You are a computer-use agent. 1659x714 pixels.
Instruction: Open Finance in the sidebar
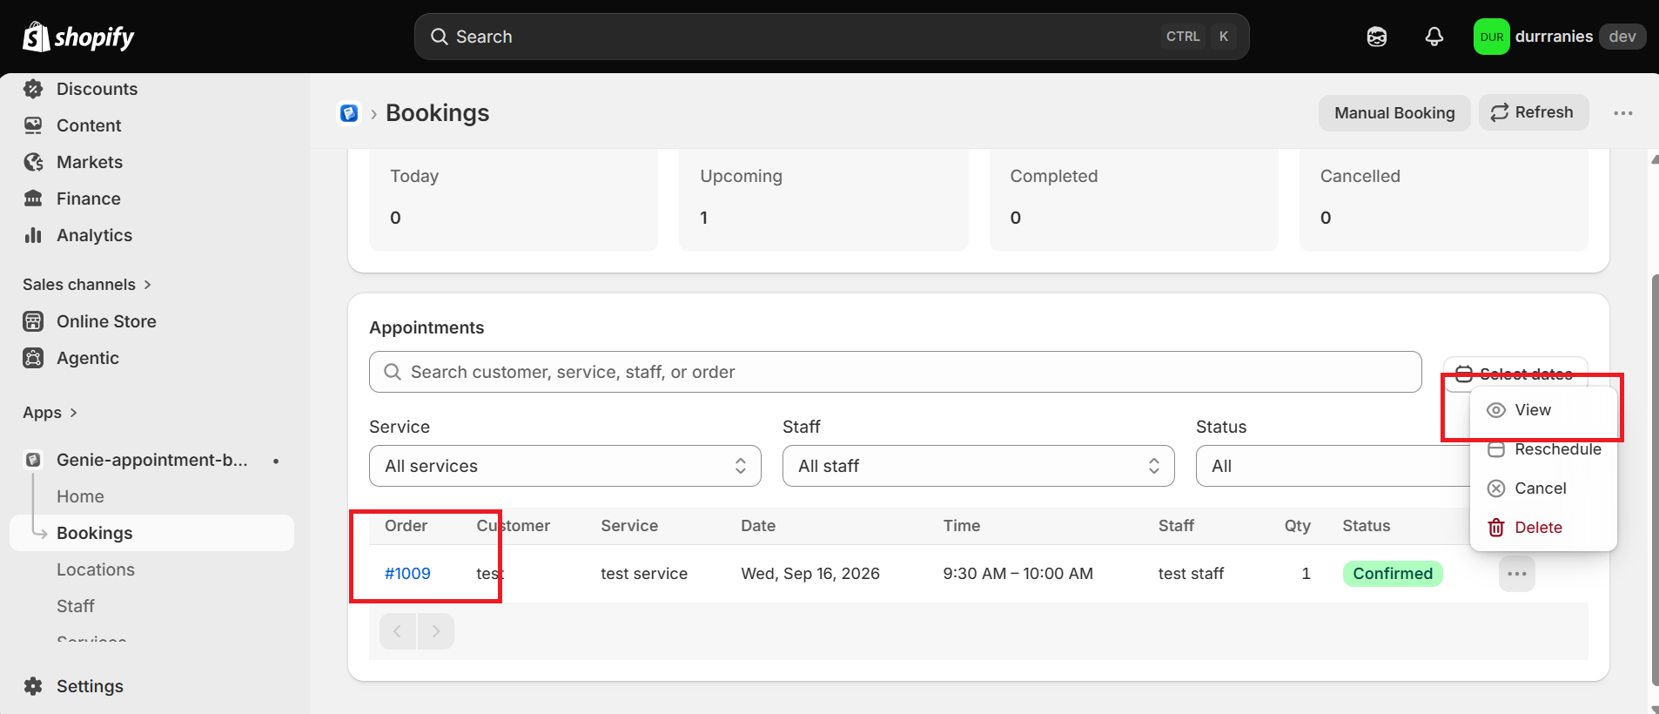(88, 199)
